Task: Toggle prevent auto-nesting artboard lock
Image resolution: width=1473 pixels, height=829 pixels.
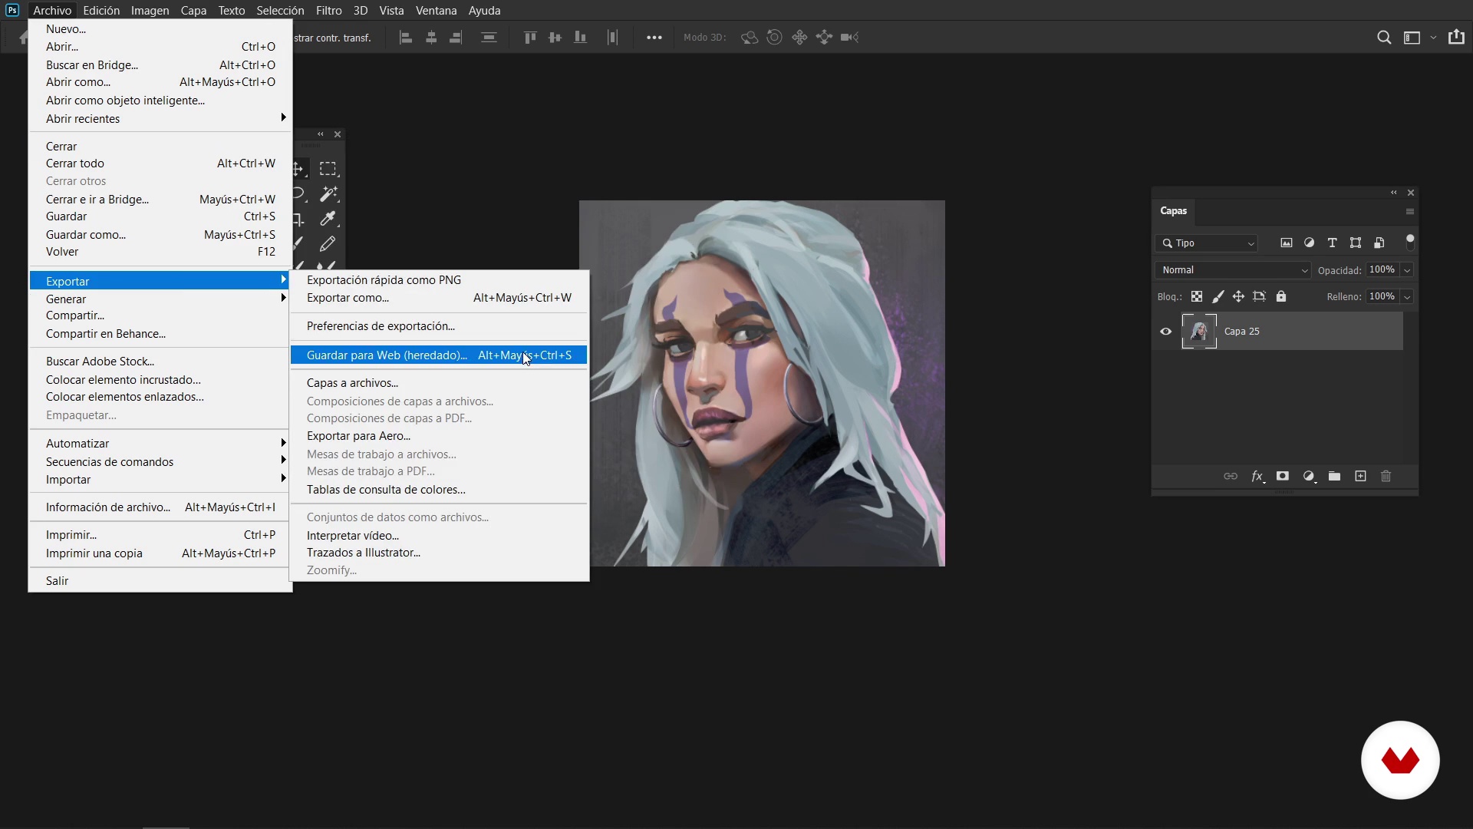Action: [1259, 296]
